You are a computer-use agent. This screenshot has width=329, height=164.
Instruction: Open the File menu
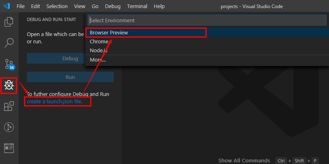click(x=21, y=6)
